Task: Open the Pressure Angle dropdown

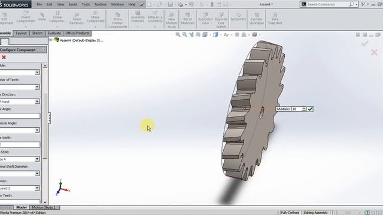Action: coord(37,130)
